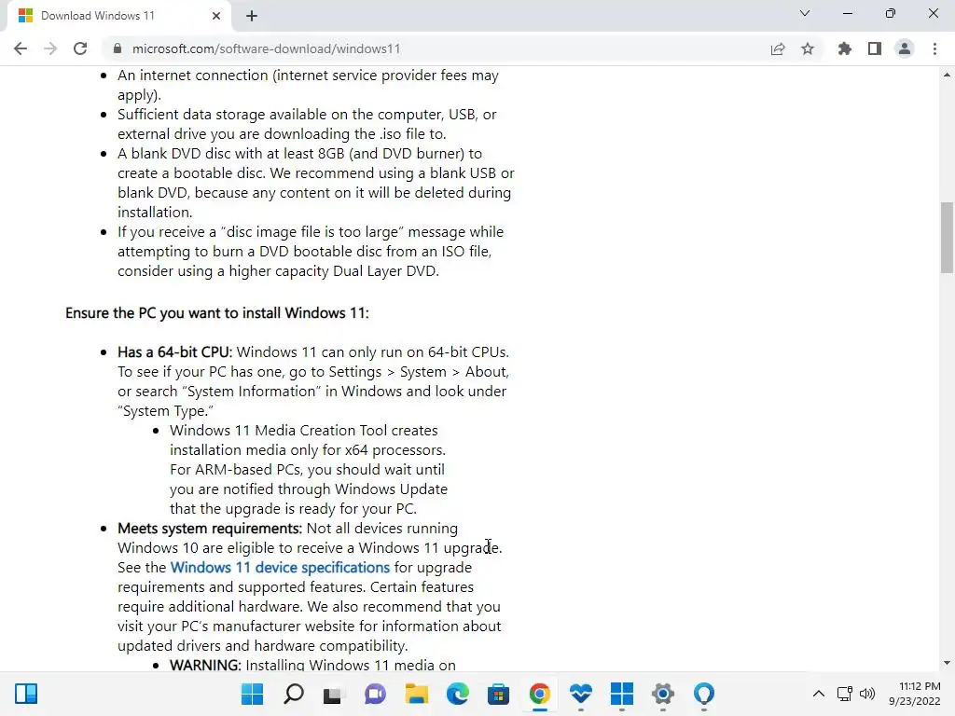Open Settings gear on the taskbar

(x=663, y=694)
